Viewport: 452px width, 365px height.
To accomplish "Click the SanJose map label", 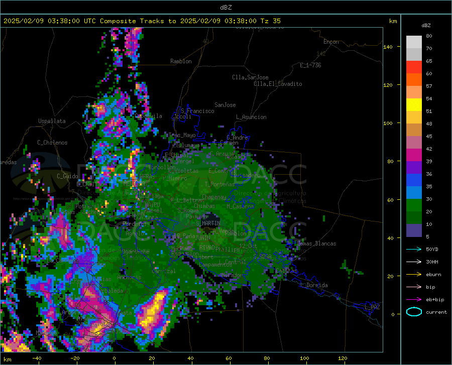I will tap(225, 105).
